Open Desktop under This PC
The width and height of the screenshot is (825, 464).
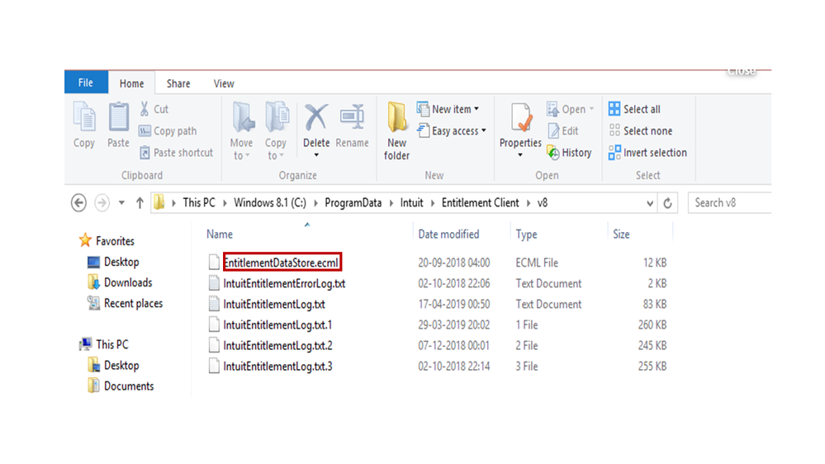(113, 365)
